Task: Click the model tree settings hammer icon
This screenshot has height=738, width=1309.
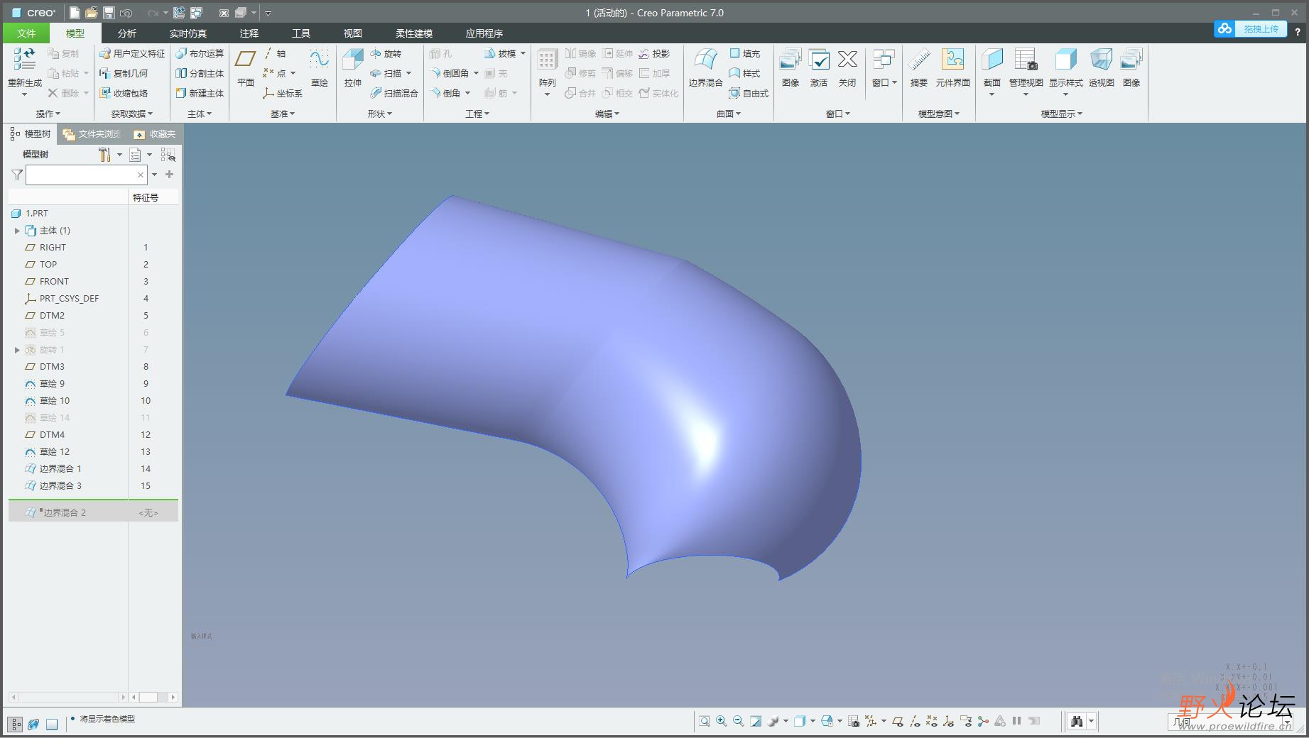Action: point(104,155)
